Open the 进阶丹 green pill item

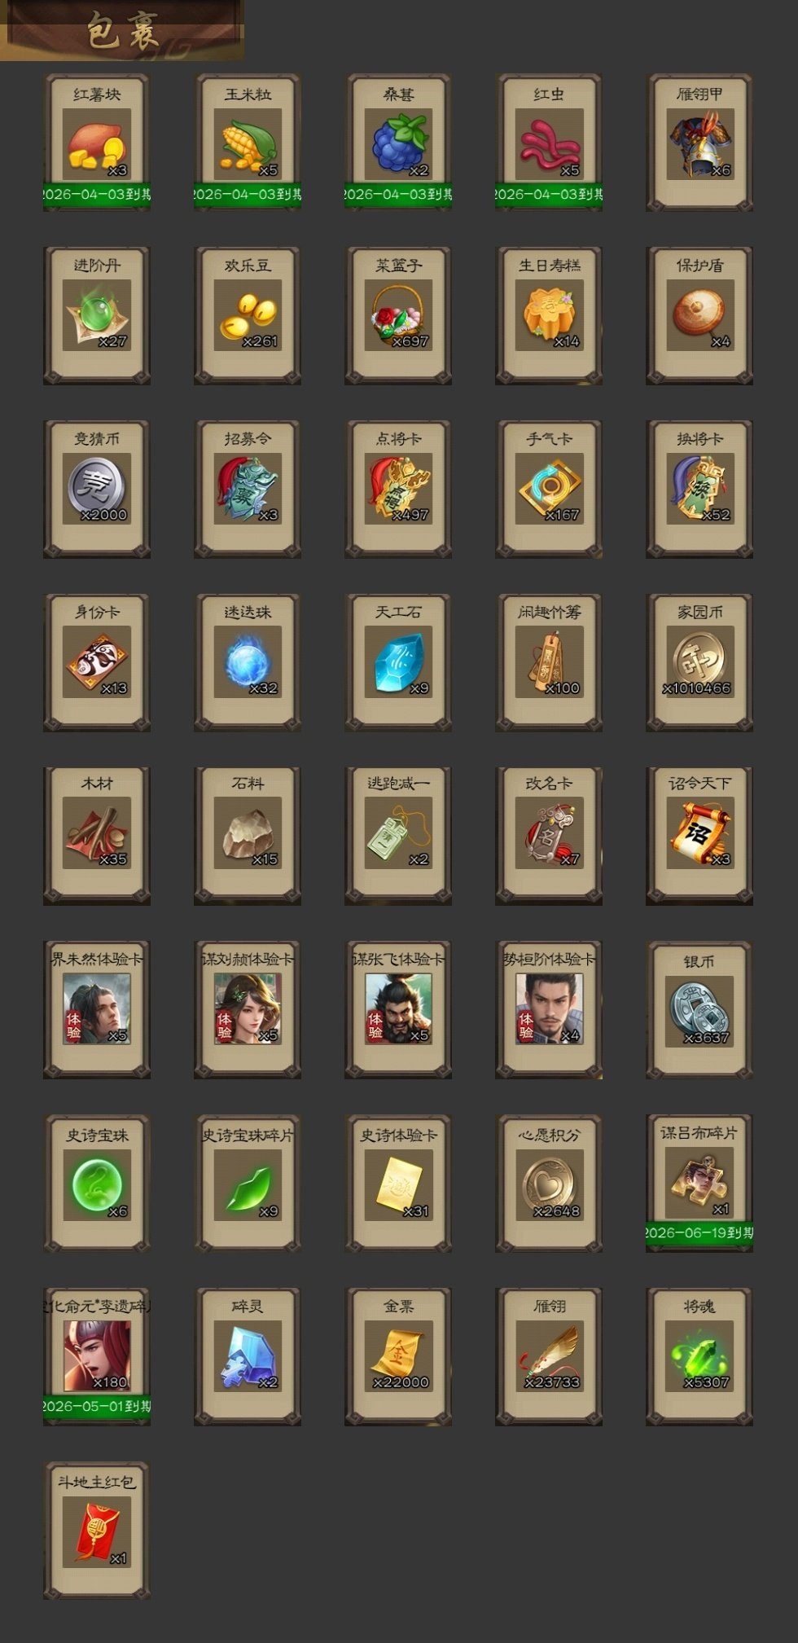coord(97,315)
